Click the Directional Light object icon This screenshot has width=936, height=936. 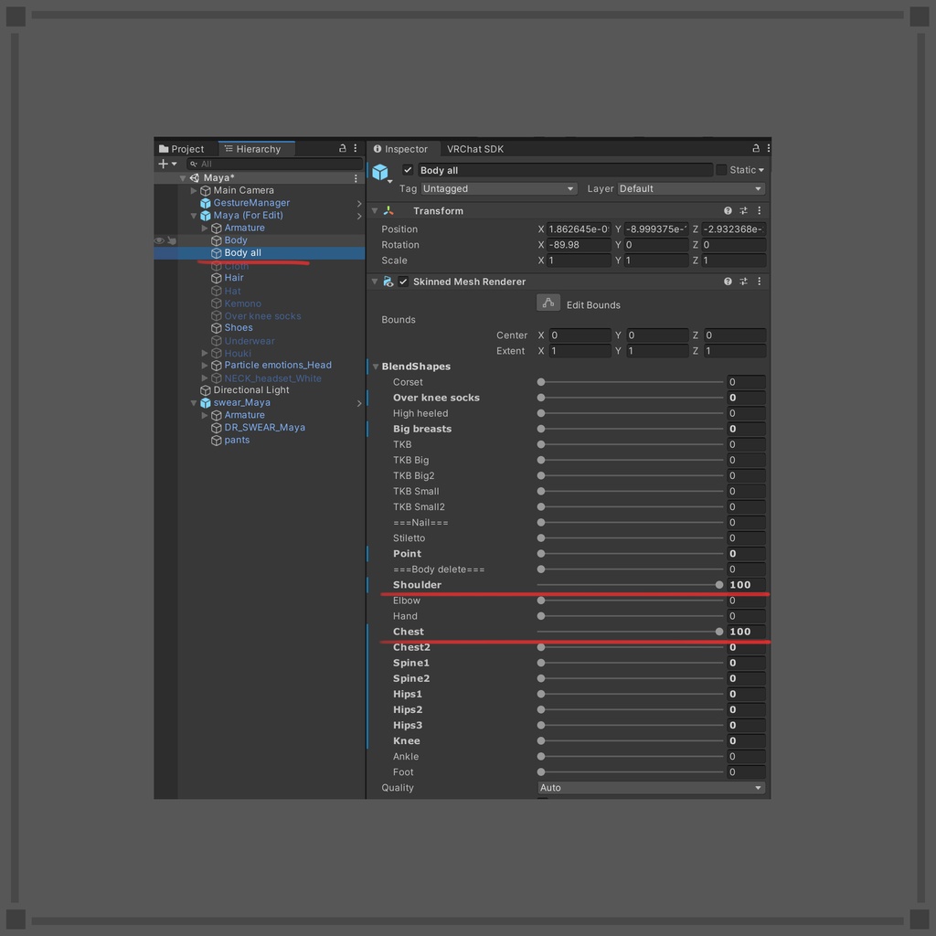(x=206, y=390)
